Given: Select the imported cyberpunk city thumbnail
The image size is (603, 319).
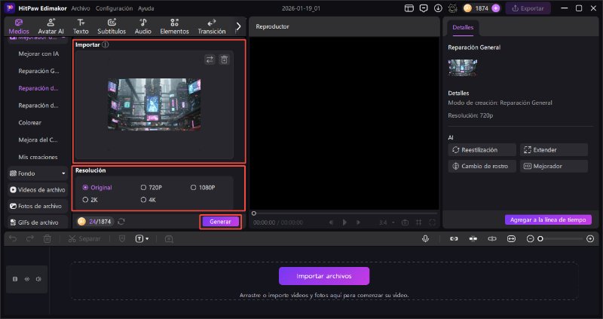Looking at the screenshot, I should point(155,104).
